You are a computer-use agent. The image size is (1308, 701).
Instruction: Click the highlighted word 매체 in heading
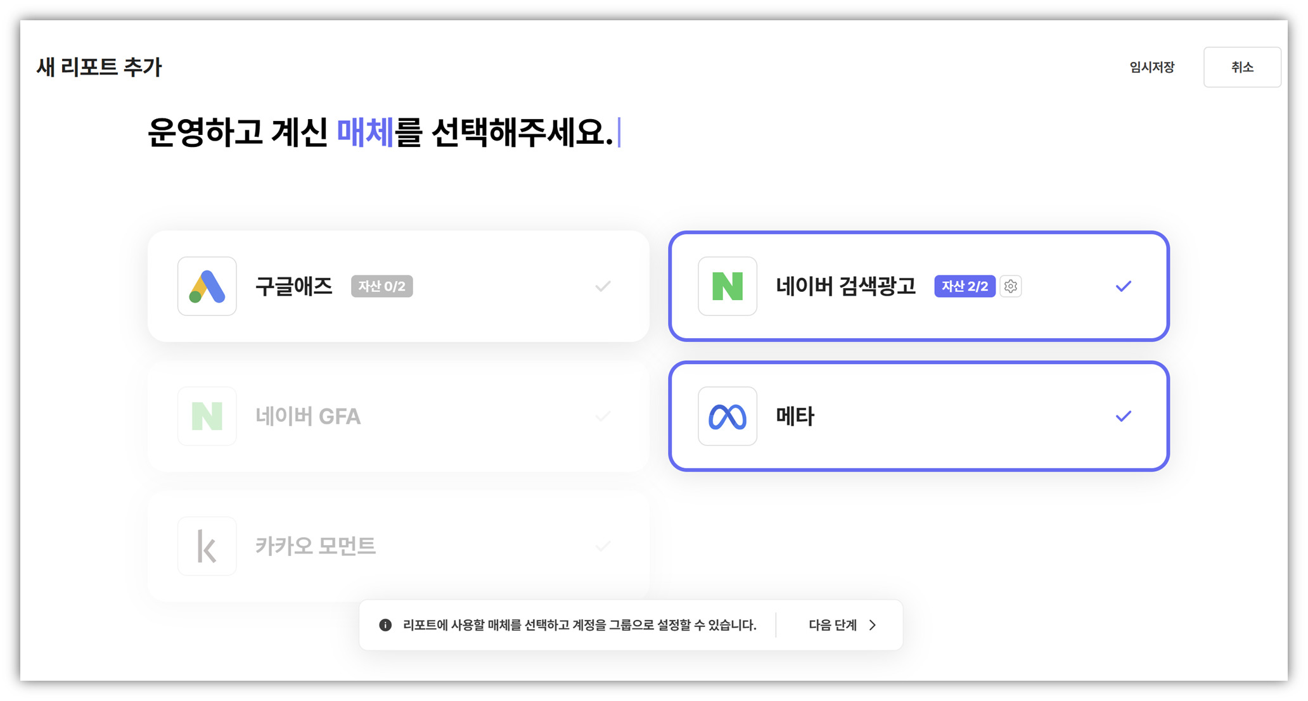(x=365, y=132)
